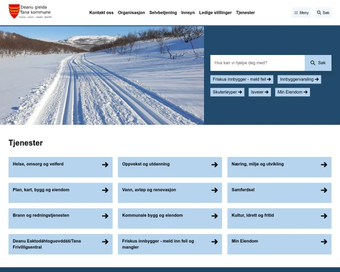Click arrow icon on Kultur, idrett og fritid
Viewport: 340px width, 272px height.
pyautogui.click(x=324, y=216)
